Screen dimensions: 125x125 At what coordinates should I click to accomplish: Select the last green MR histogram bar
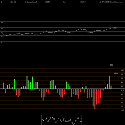(111, 87)
